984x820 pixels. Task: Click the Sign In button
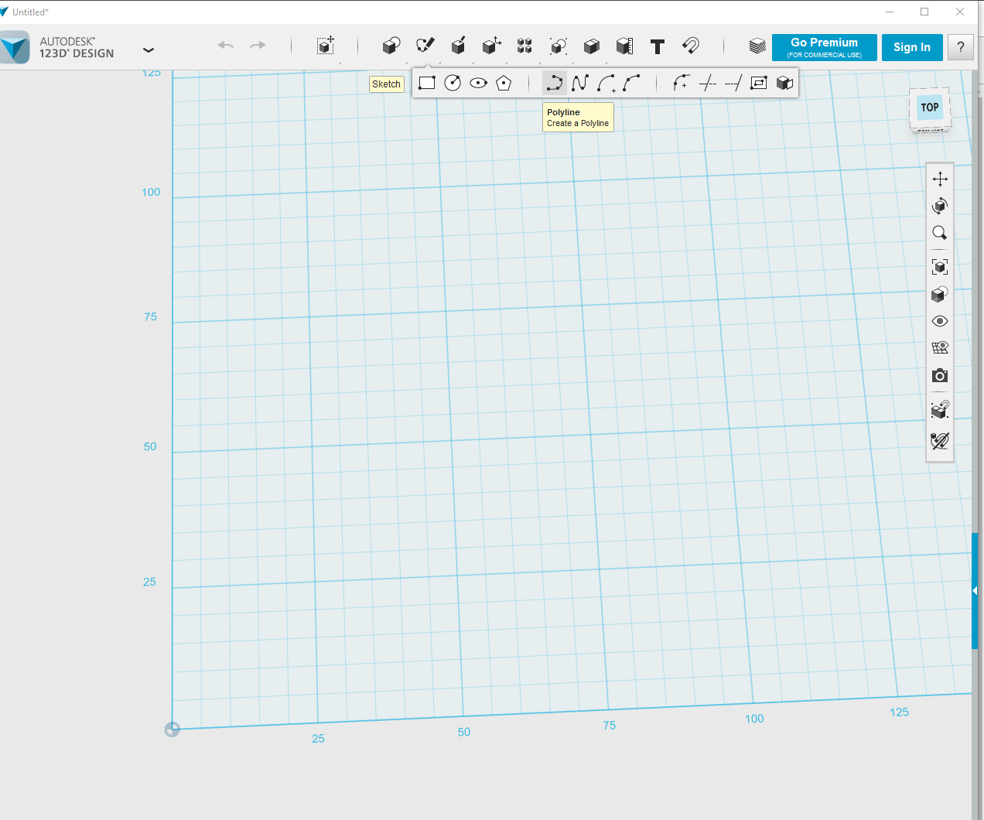click(911, 47)
